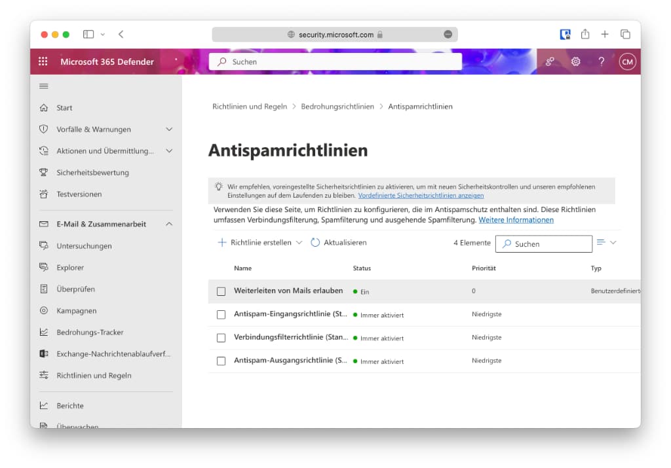Select the Weiterleiten von Mails erlauben checkbox
The width and height of the screenshot is (671, 468).
click(x=221, y=291)
